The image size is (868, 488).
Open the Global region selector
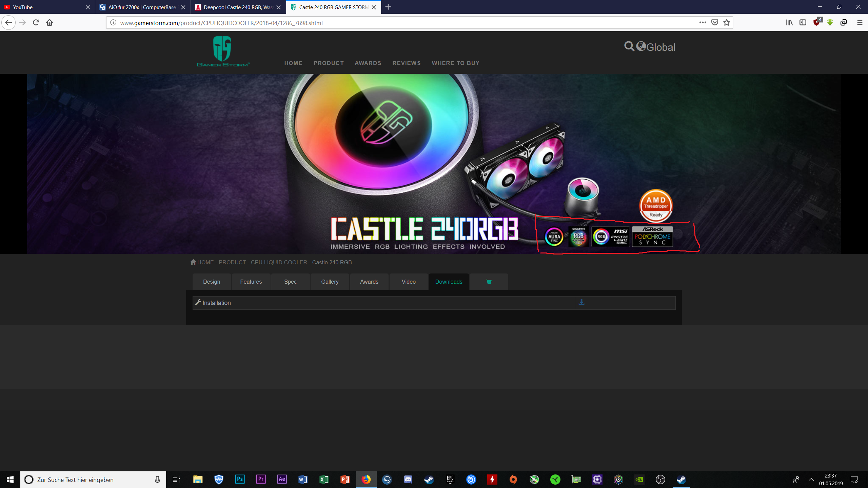656,47
